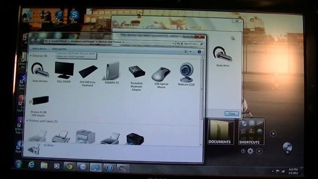This screenshot has width=318, height=179.
Task: Click Close button in Add a device window
Action: (x=232, y=114)
